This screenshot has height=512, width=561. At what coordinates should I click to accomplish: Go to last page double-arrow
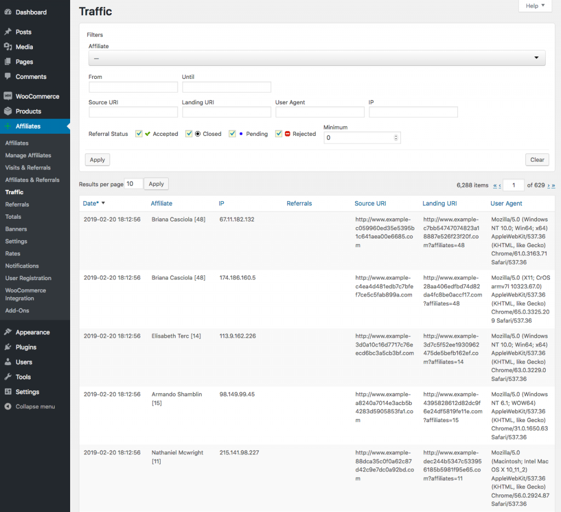pos(553,185)
